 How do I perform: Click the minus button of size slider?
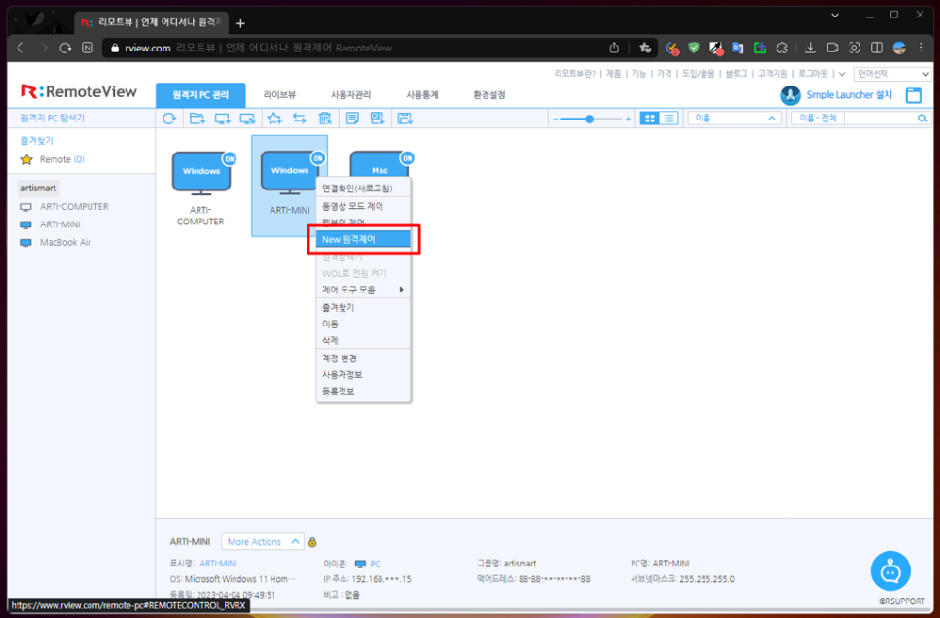pyautogui.click(x=555, y=119)
